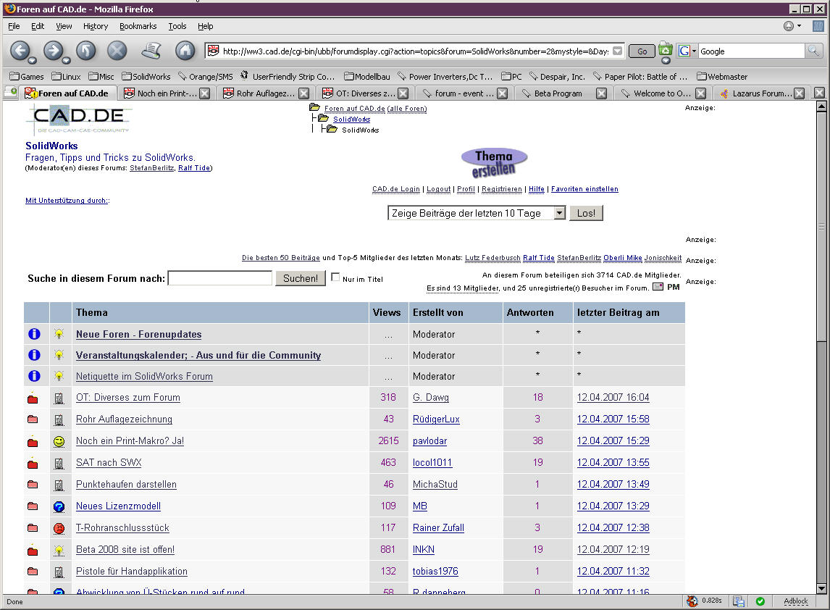Close the 'Noch ein Print-…' tab
Image resolution: width=830 pixels, height=610 pixels.
pos(205,93)
